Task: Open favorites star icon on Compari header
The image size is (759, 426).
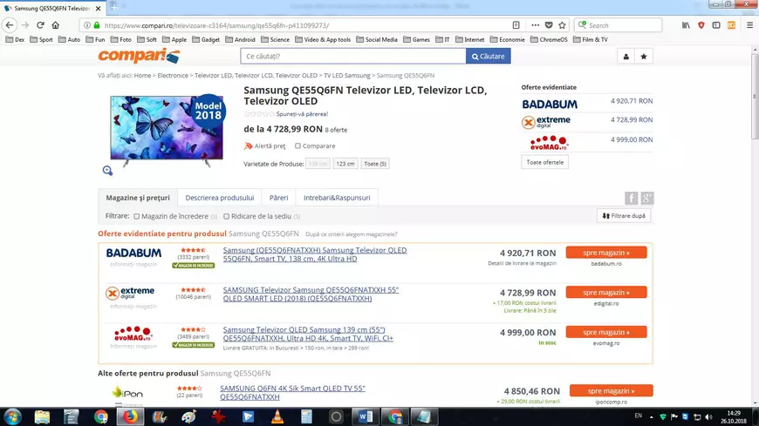Action: [x=643, y=57]
